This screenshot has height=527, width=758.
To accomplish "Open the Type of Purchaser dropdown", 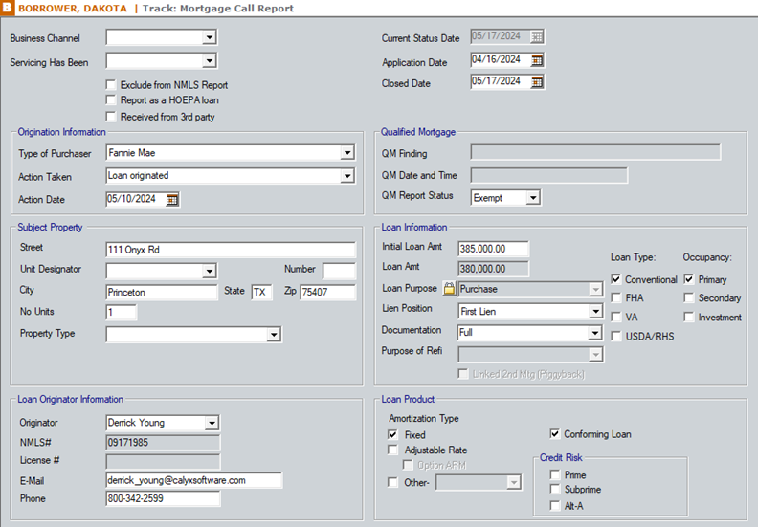I will pyautogui.click(x=346, y=153).
